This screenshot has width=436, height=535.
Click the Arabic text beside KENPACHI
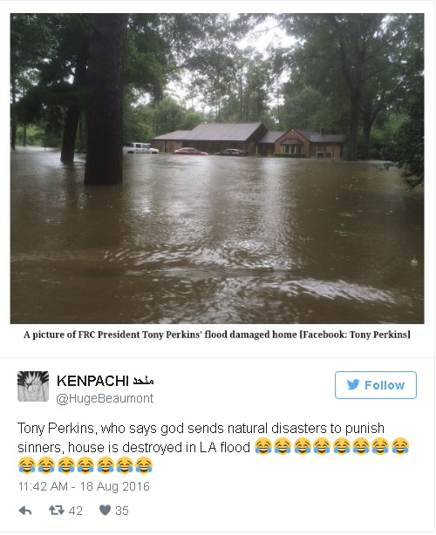143,381
